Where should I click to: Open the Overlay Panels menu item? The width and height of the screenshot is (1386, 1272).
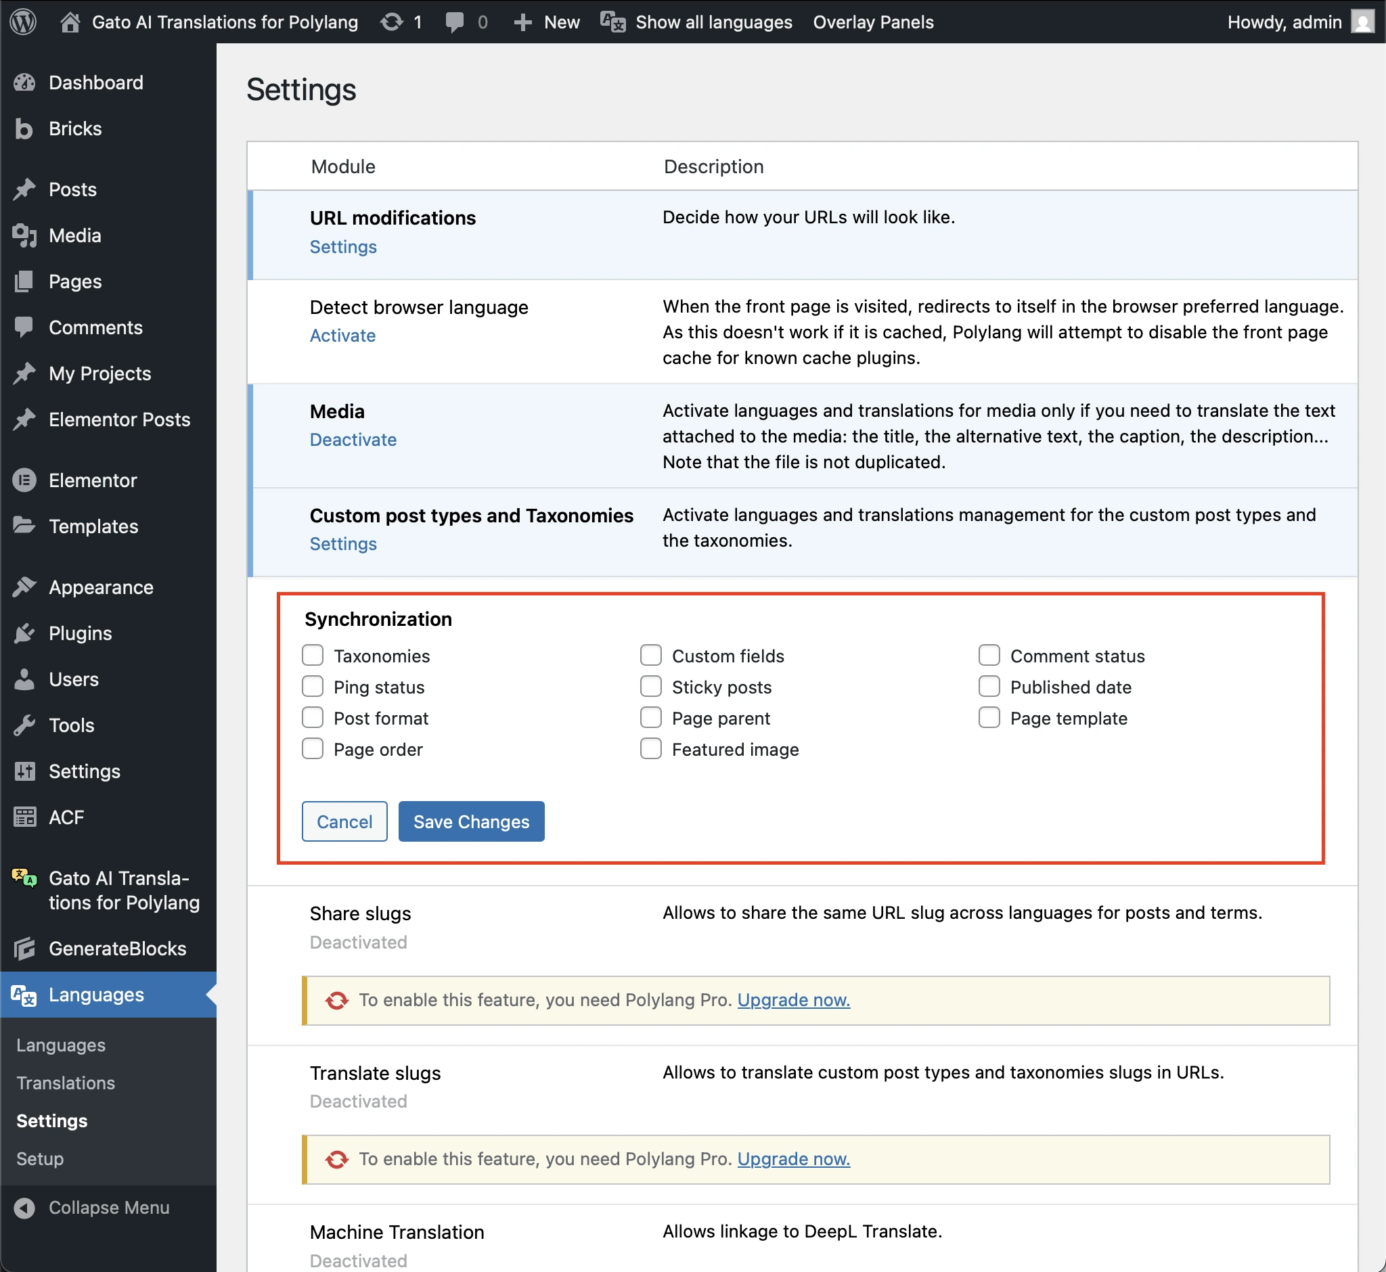pos(872,22)
